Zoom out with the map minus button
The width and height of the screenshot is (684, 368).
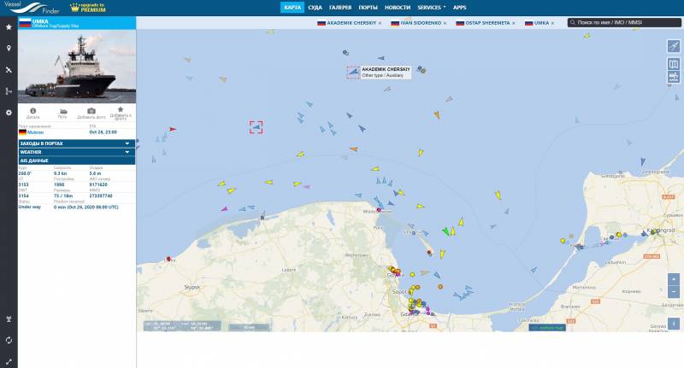pyautogui.click(x=674, y=291)
